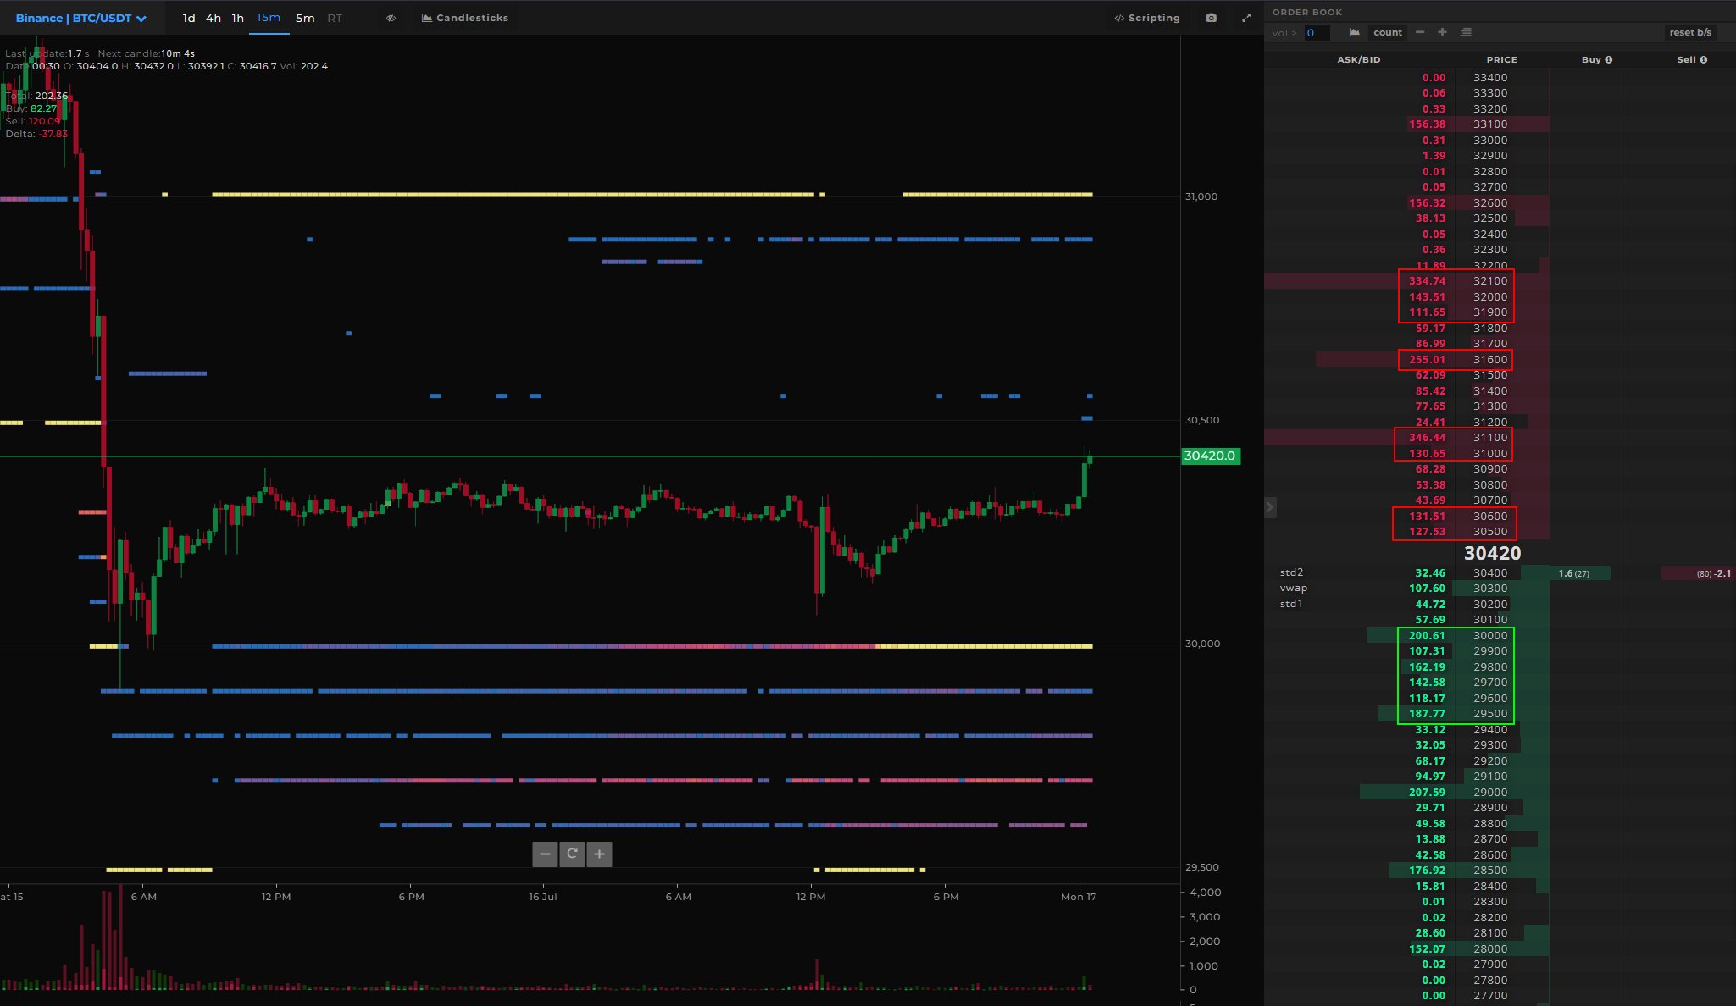Viewport: 1736px width, 1006px height.
Task: Click the plus icon to widen order book grouping
Action: point(1441,32)
